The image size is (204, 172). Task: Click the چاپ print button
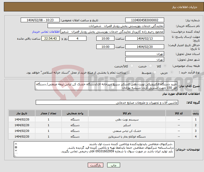tap(114, 165)
